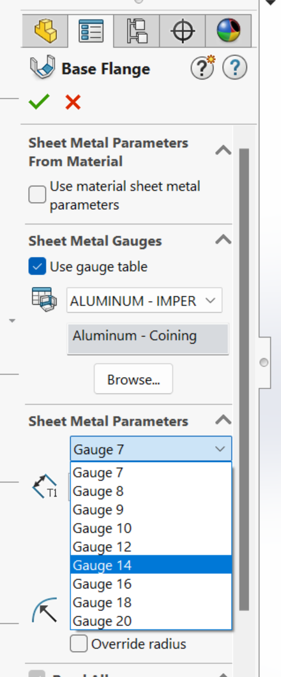Viewport: 281px width, 677px height.
Task: Click the Browse... button
Action: [x=133, y=379]
